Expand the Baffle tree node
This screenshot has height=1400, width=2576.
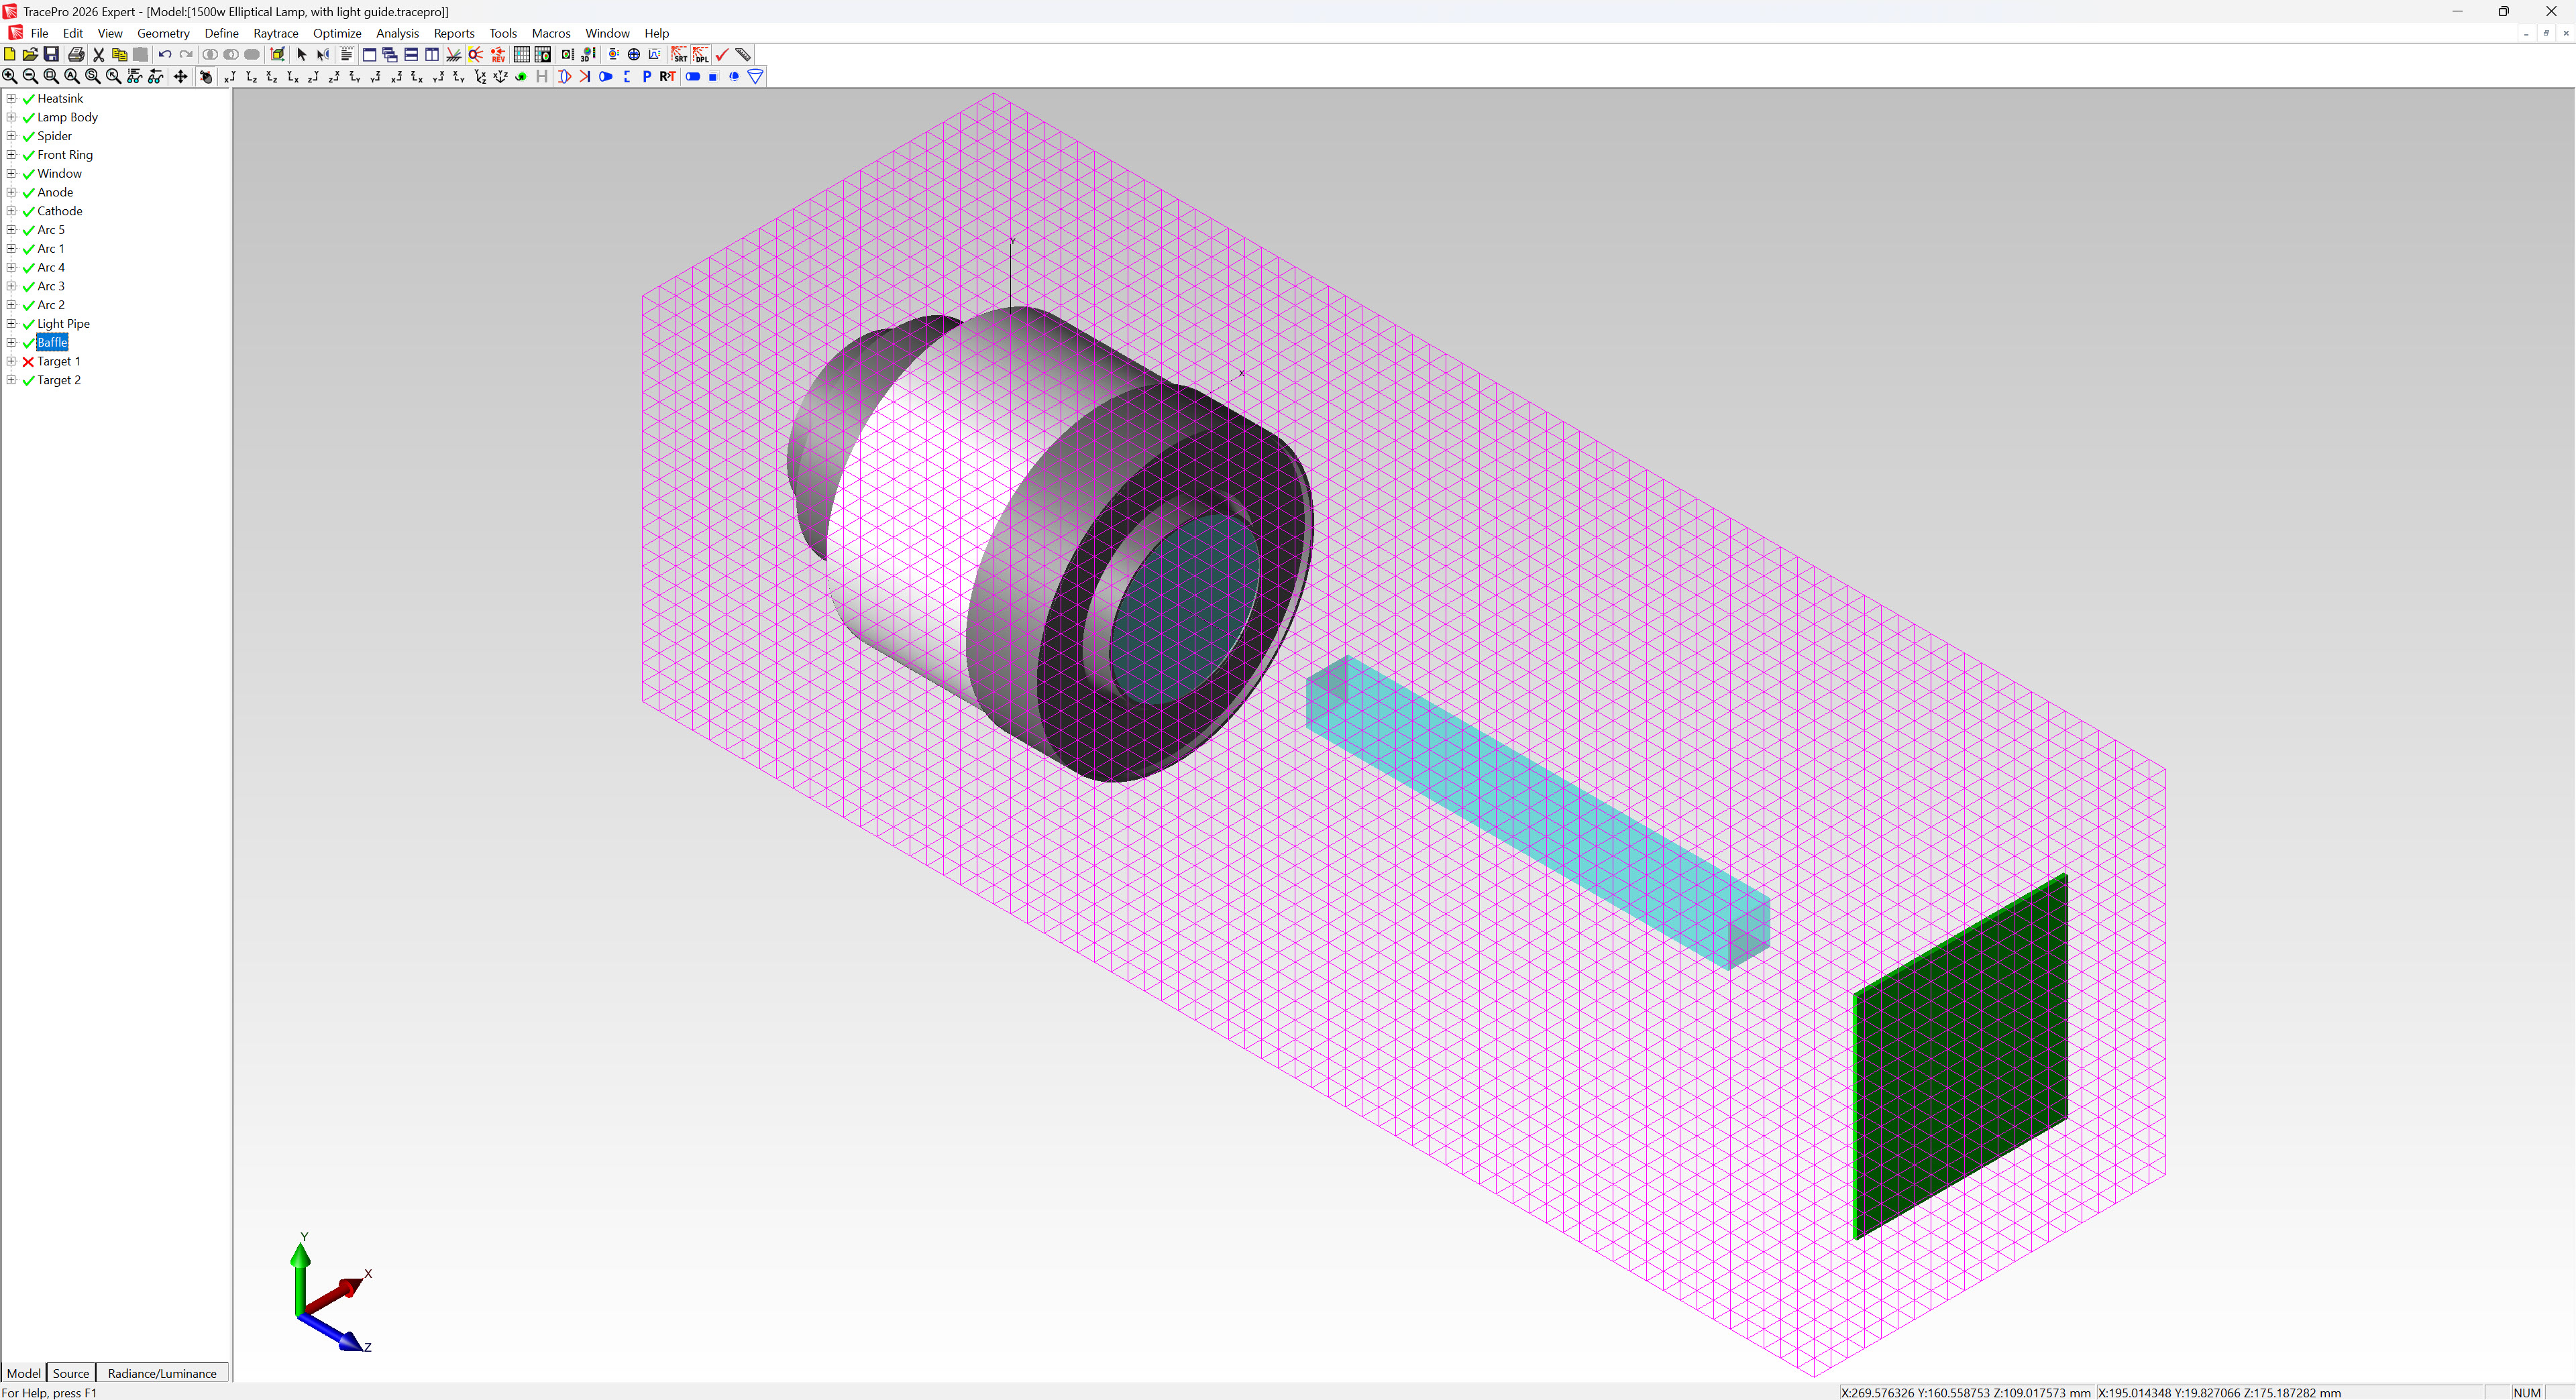(11, 343)
